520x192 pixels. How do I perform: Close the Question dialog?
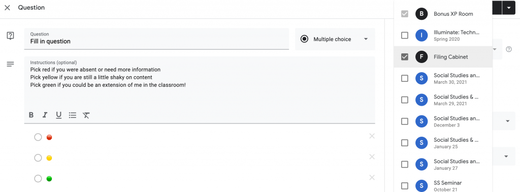7,8
